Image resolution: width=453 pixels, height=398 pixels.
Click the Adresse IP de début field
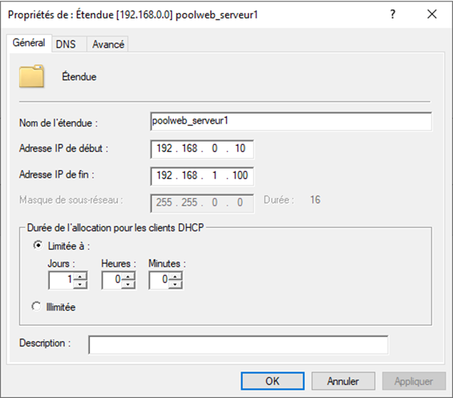[202, 149]
